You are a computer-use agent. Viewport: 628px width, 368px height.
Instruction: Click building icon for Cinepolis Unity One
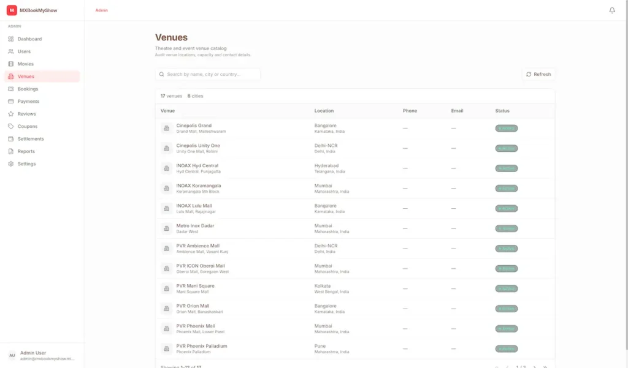click(166, 148)
